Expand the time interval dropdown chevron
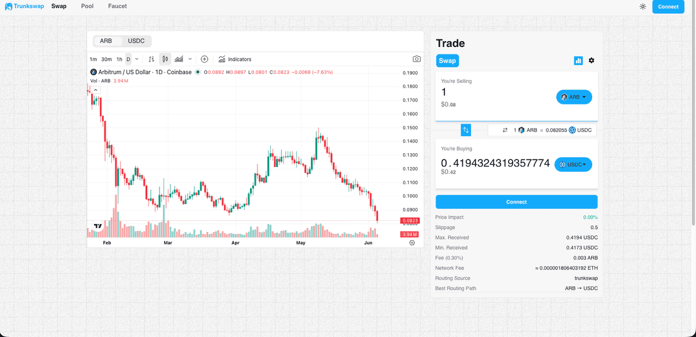Viewport: 696px width, 337px height. tap(137, 59)
